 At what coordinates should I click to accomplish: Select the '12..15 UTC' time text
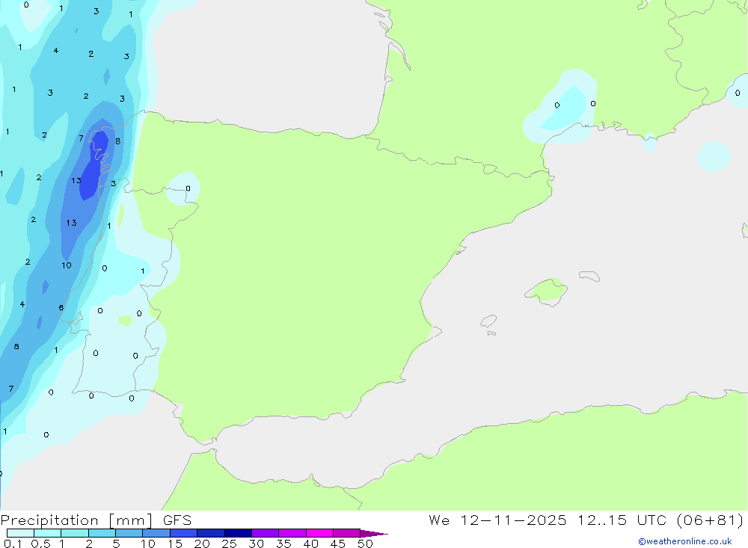pos(622,520)
